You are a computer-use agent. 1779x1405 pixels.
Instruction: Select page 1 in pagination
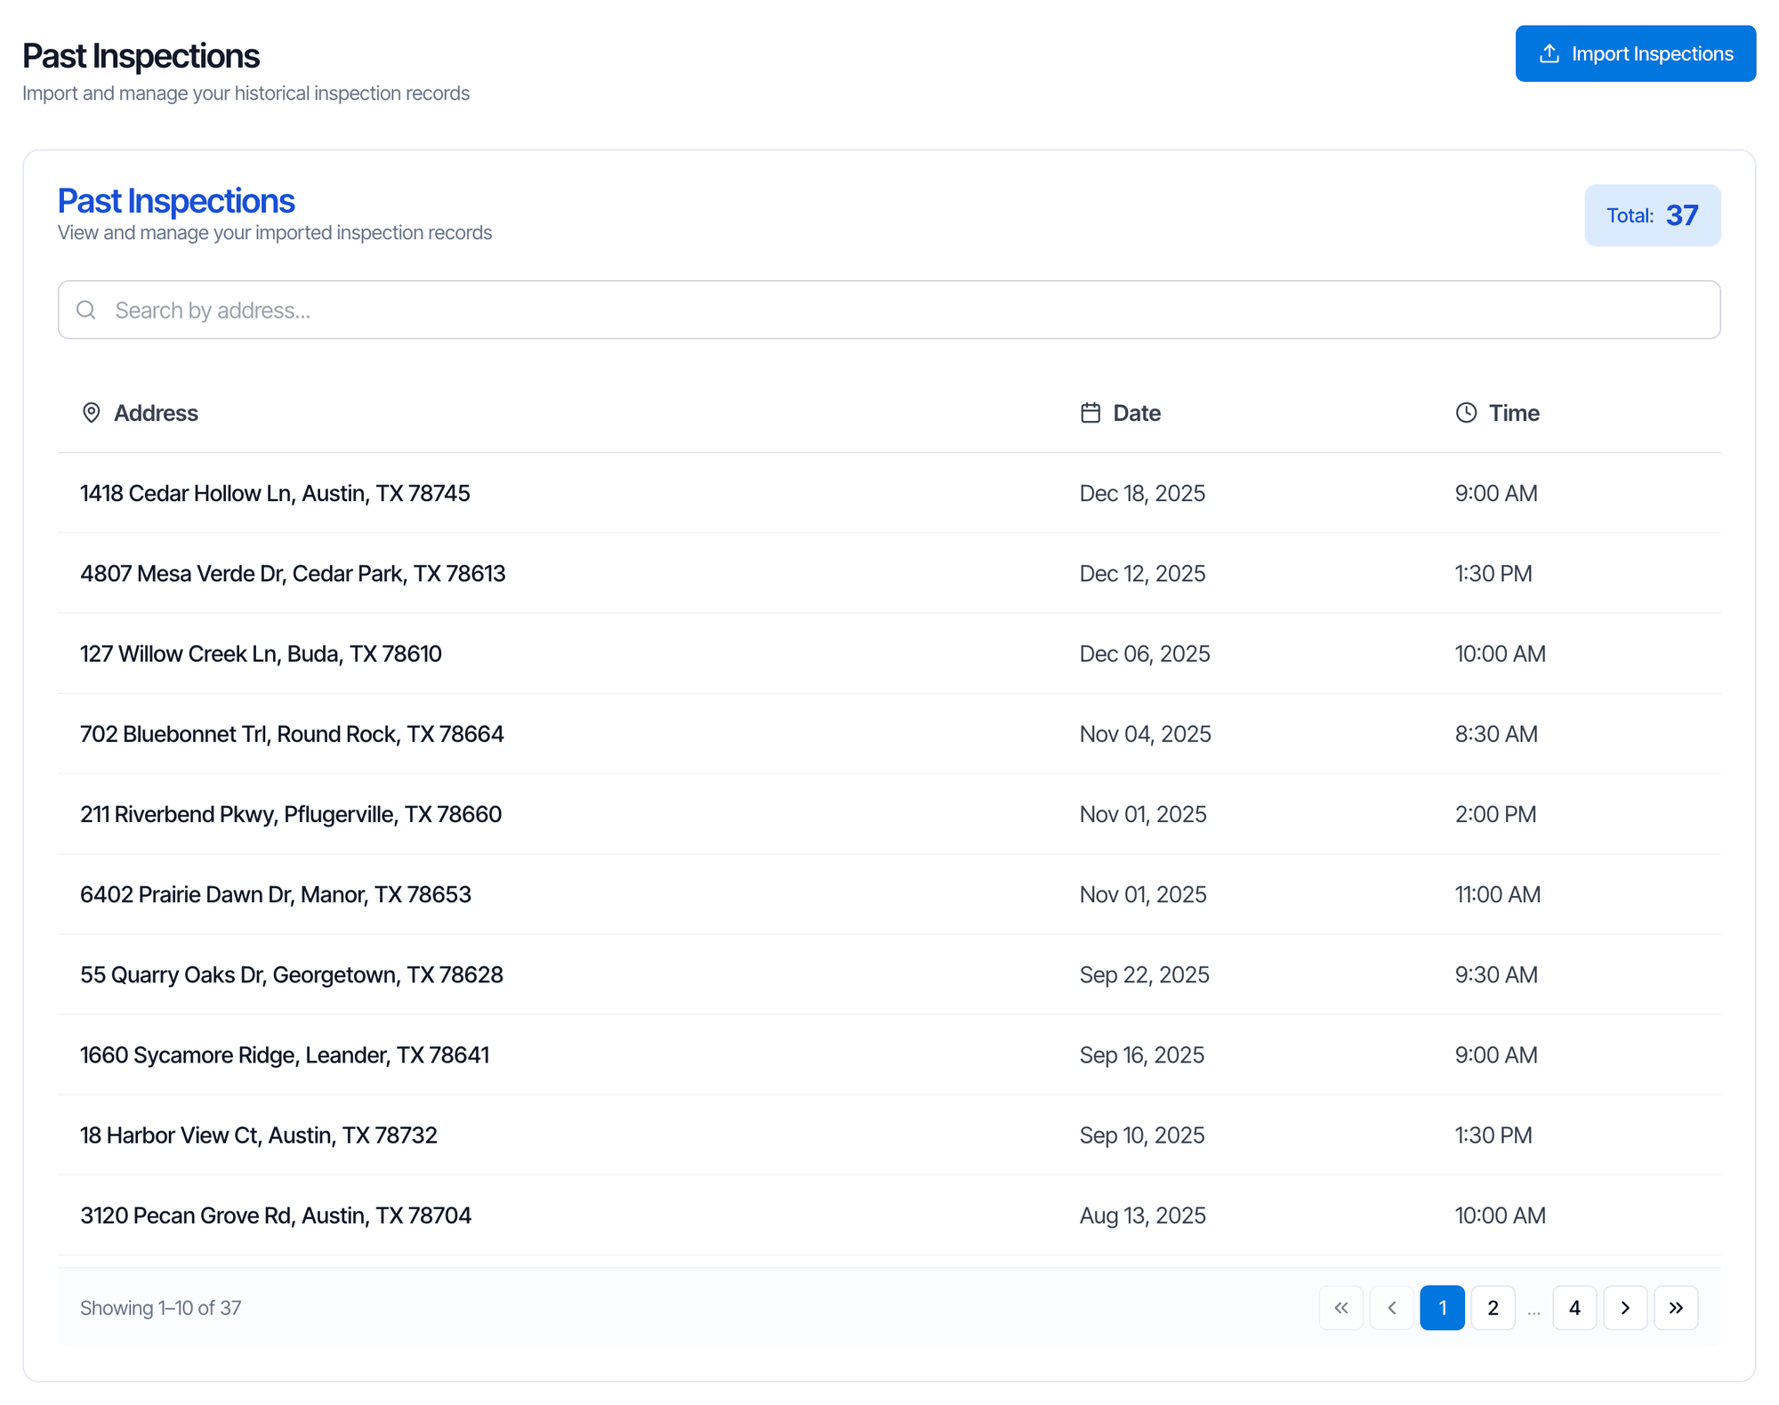coord(1443,1307)
